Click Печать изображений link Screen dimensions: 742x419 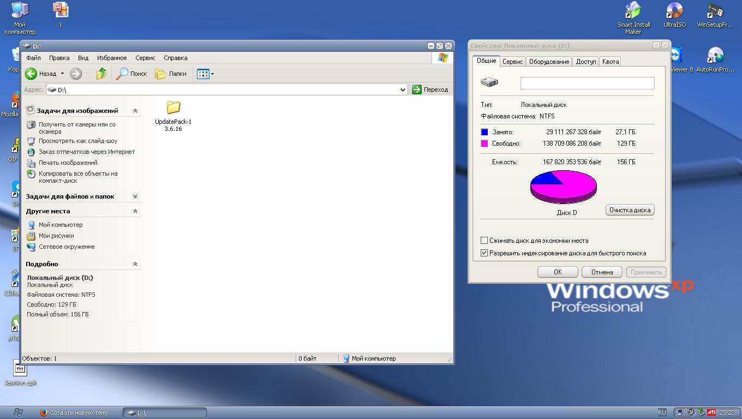click(x=68, y=163)
